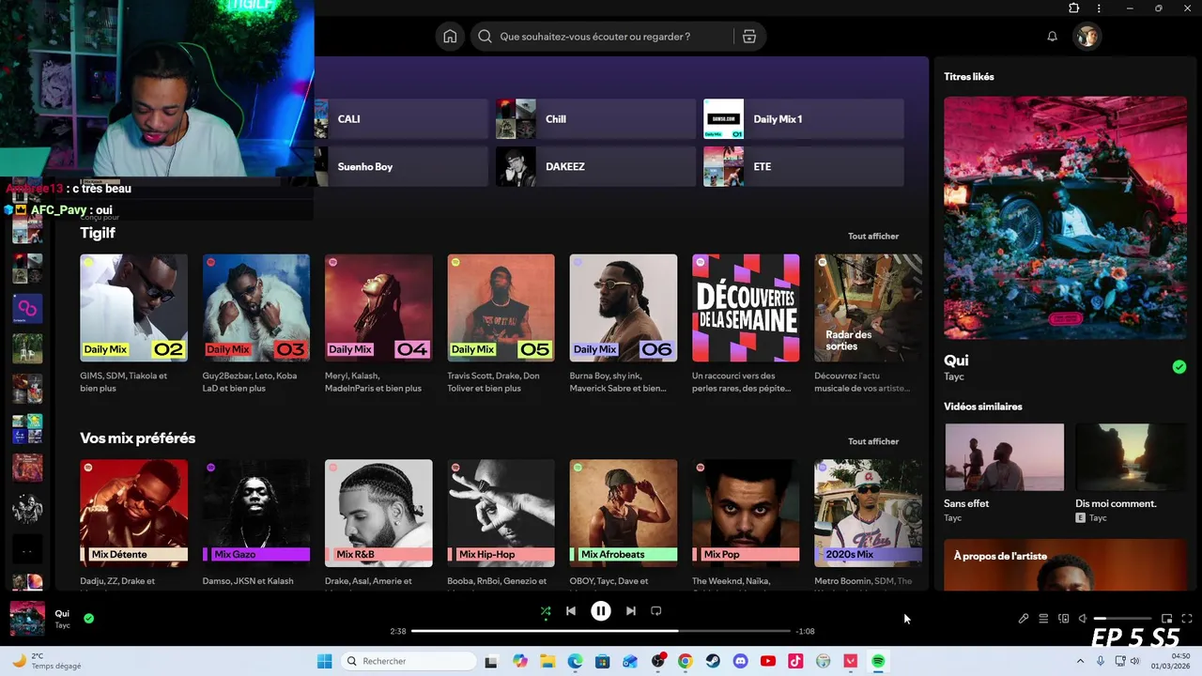
Task: Open the Chill playlist shortcut
Action: [595, 119]
